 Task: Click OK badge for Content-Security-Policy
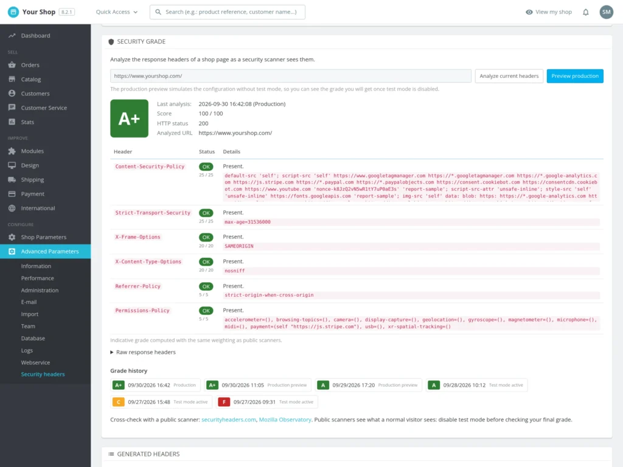[x=206, y=167]
